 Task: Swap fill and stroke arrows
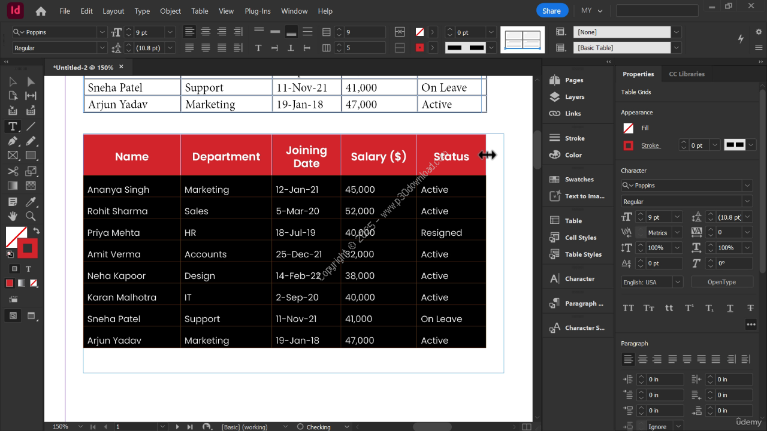pyautogui.click(x=36, y=230)
